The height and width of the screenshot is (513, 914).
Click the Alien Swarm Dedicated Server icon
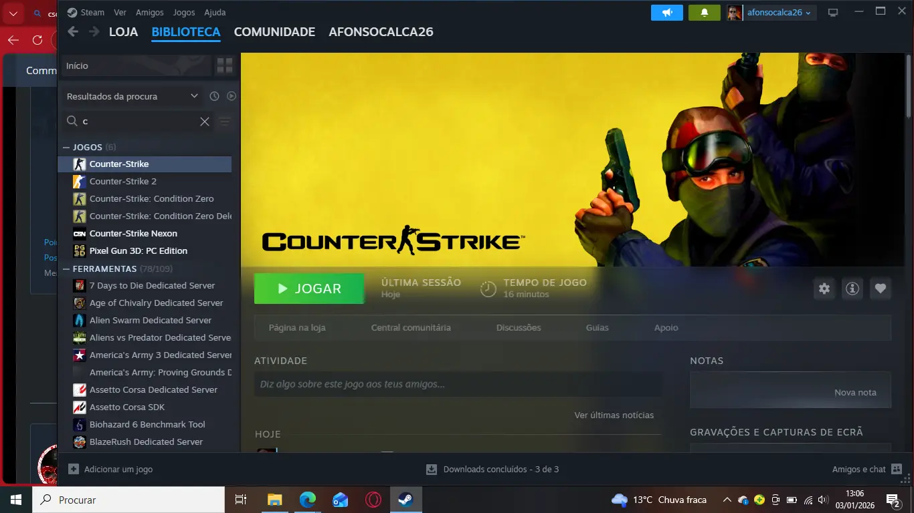[x=80, y=320]
